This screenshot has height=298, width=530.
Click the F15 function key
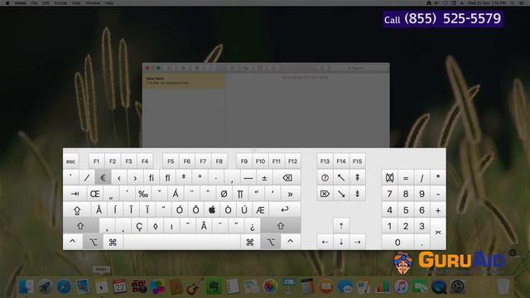pos(357,161)
